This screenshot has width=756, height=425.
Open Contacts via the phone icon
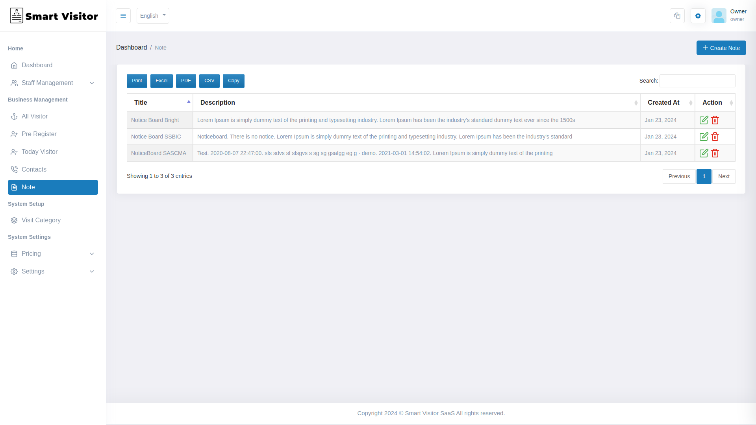(15, 169)
